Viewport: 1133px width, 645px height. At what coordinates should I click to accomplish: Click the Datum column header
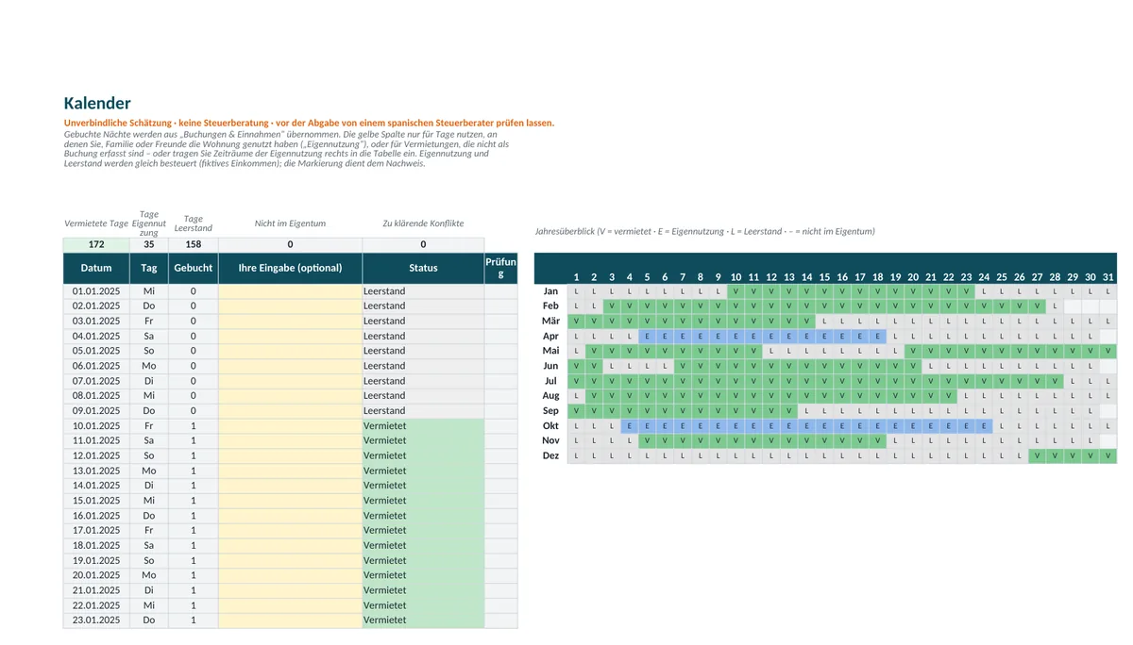coord(96,268)
